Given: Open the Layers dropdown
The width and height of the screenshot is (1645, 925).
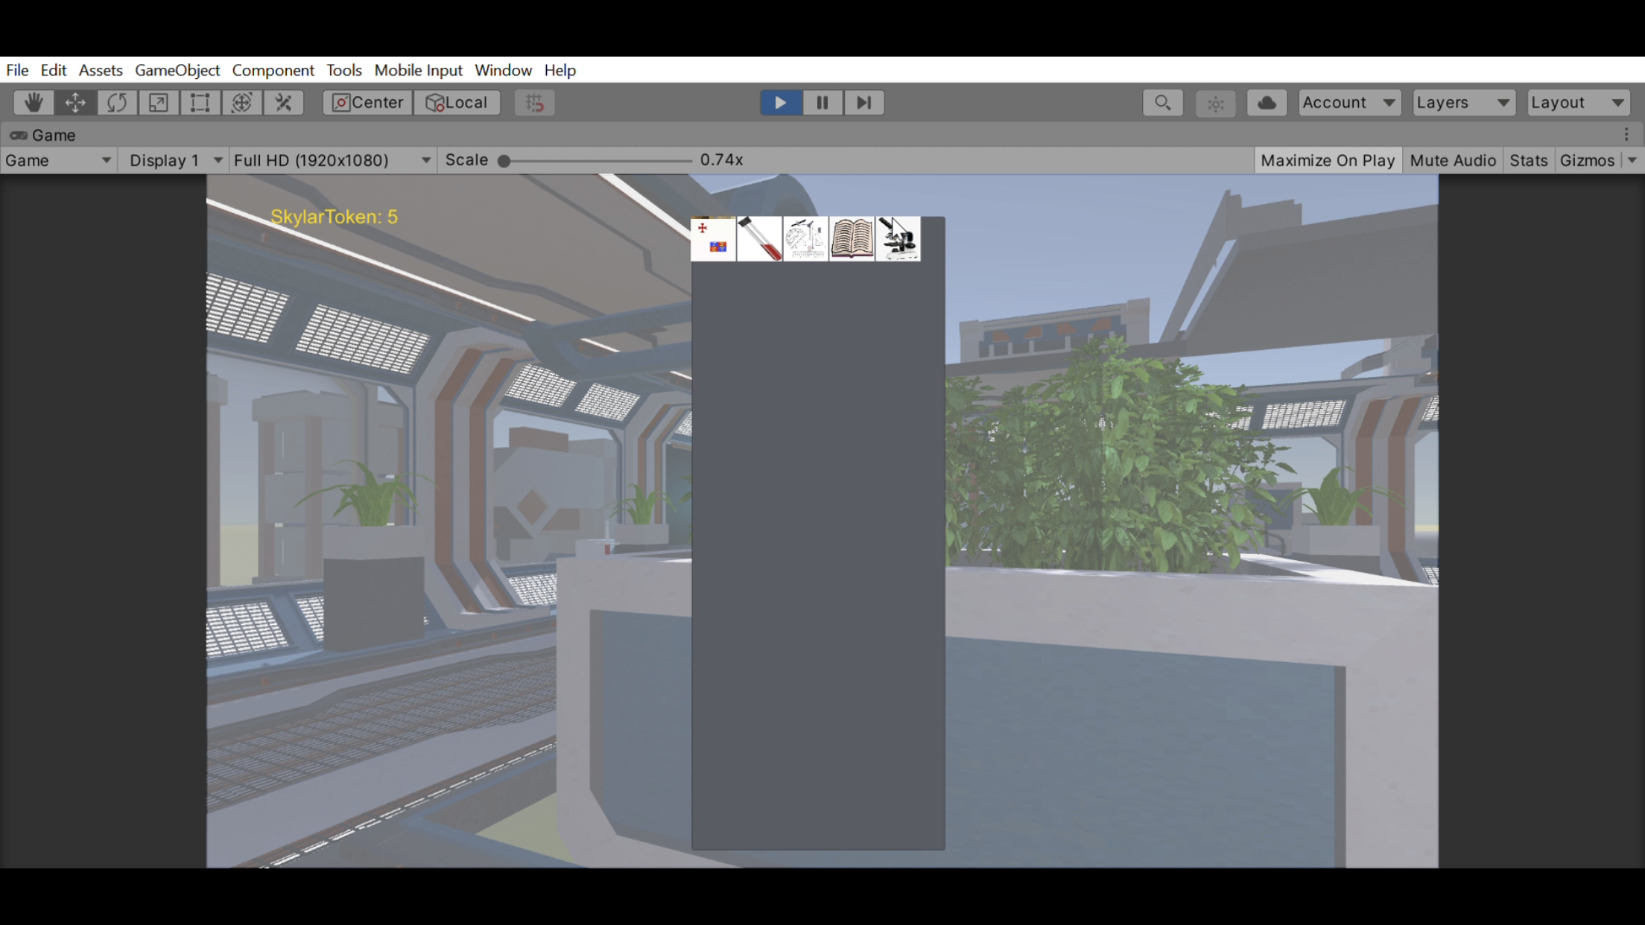Looking at the screenshot, I should (1462, 103).
